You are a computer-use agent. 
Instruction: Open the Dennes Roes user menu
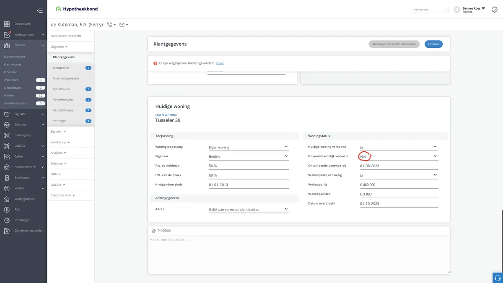474,9
